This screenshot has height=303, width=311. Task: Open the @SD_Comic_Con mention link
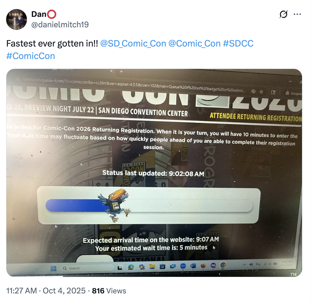(x=133, y=44)
